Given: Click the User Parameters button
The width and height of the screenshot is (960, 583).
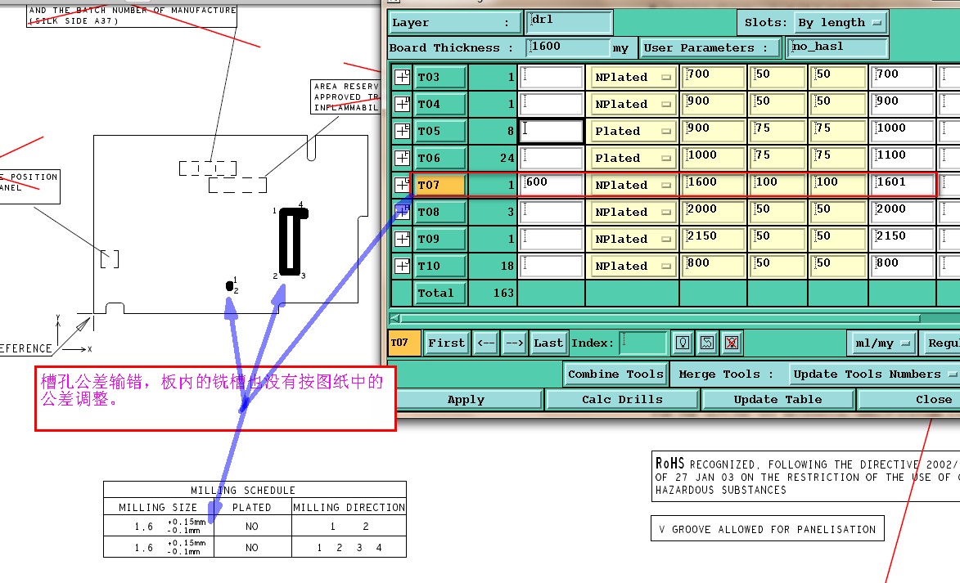Looking at the screenshot, I should tap(710, 47).
